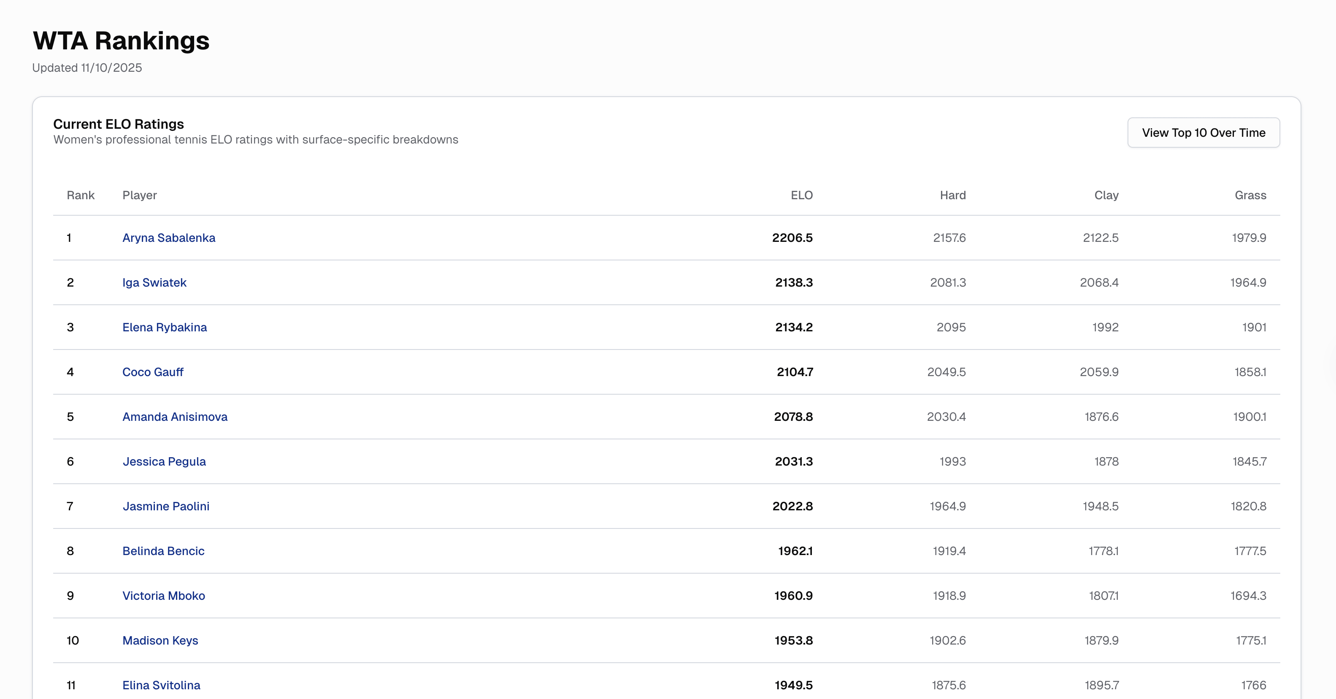Select the Elena Rybakina link
Image resolution: width=1336 pixels, height=699 pixels.
pyautogui.click(x=165, y=328)
